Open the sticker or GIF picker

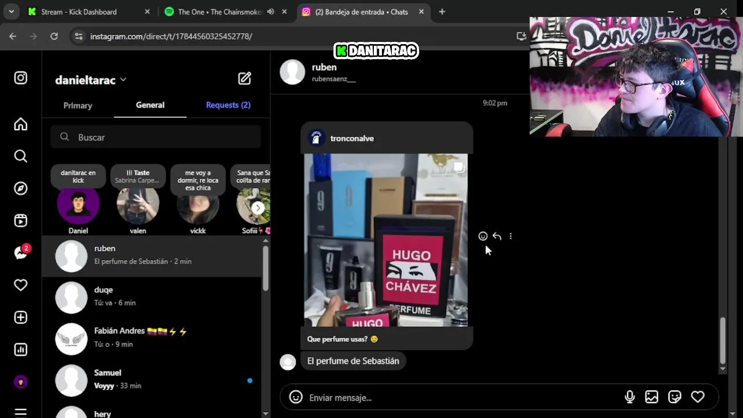(x=675, y=397)
